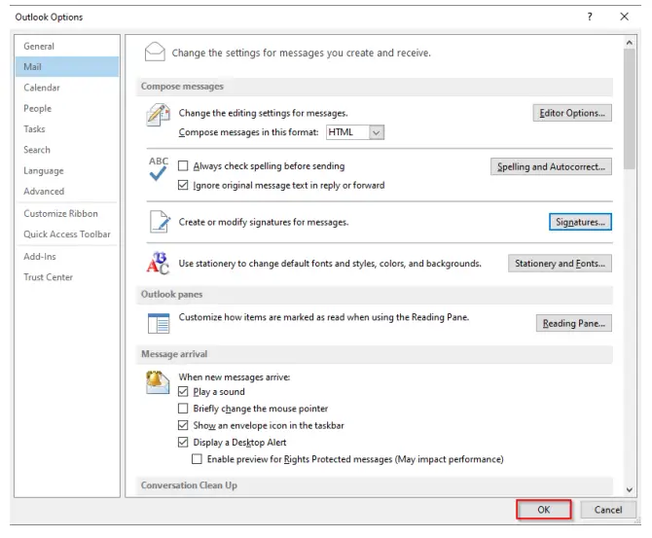Enable preview for Rights Protected messages
The height and width of the screenshot is (538, 652).
(x=197, y=459)
